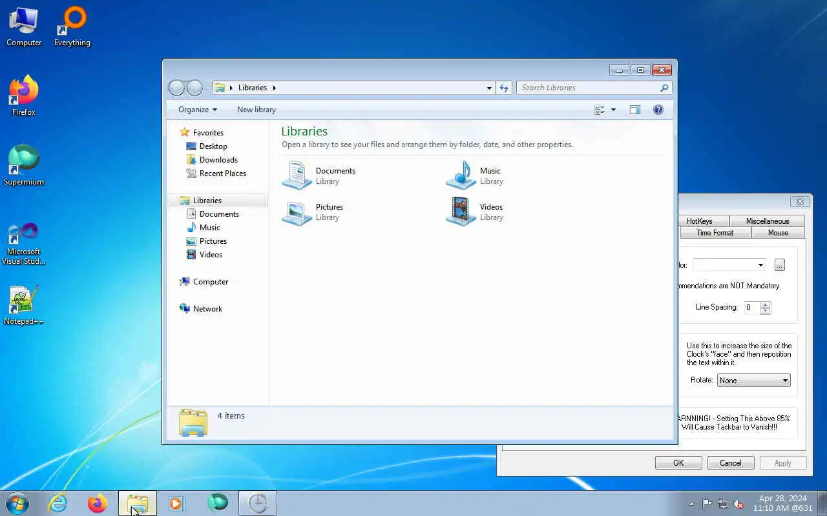Click Cancel in the clock settings dialog
The image size is (827, 516).
pos(731,463)
